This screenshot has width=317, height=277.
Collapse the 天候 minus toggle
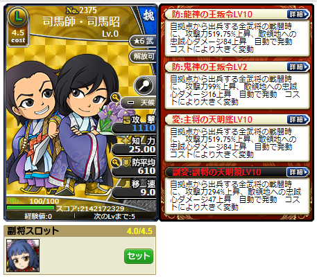click(x=130, y=102)
